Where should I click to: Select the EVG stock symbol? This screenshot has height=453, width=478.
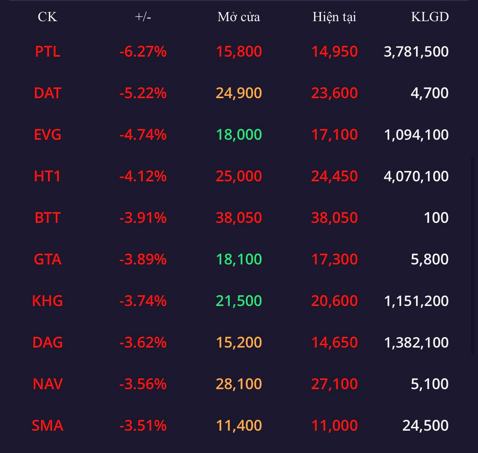(x=48, y=135)
